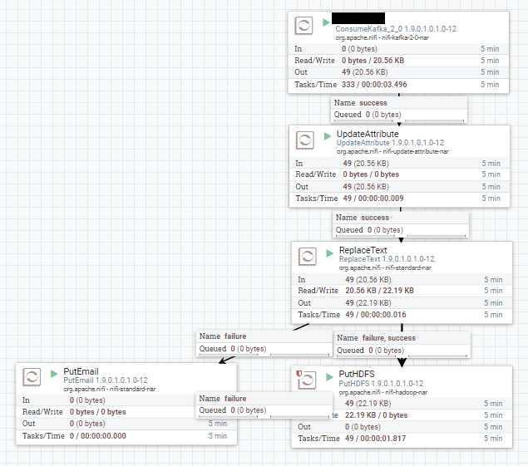Screen dimensions: 528x466
Task: Click PutHDFS Read/Write 22.19 KB / 0 bytes
Action: click(x=376, y=415)
